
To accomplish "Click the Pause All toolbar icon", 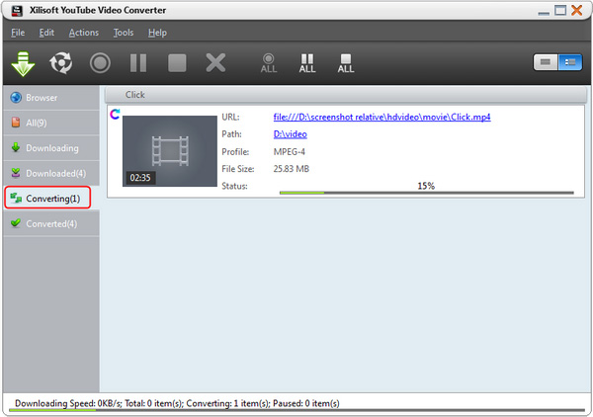I will pyautogui.click(x=307, y=63).
